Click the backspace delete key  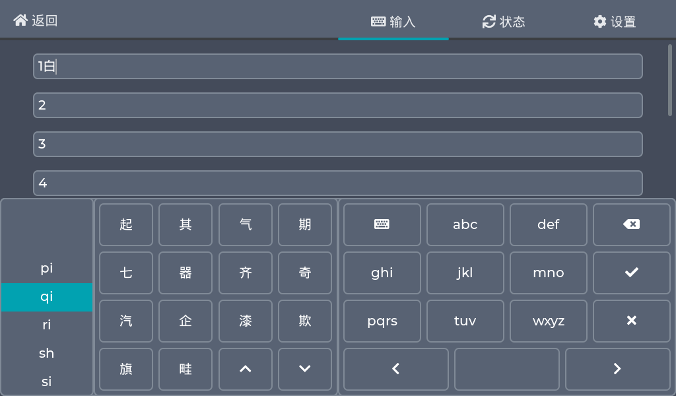(x=632, y=224)
